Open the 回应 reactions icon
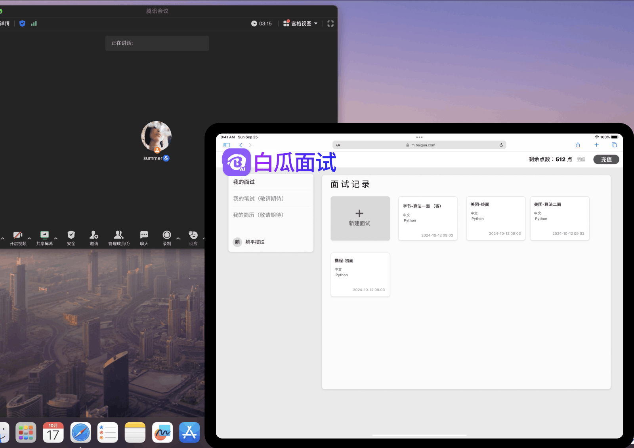The image size is (634, 448). coord(193,235)
